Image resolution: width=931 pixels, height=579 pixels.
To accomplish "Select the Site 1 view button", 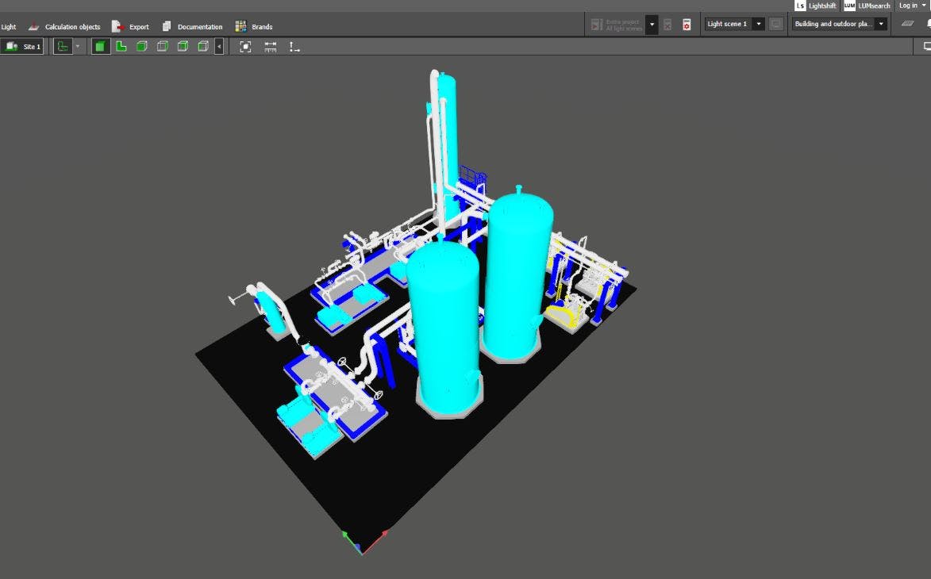I will click(x=23, y=47).
